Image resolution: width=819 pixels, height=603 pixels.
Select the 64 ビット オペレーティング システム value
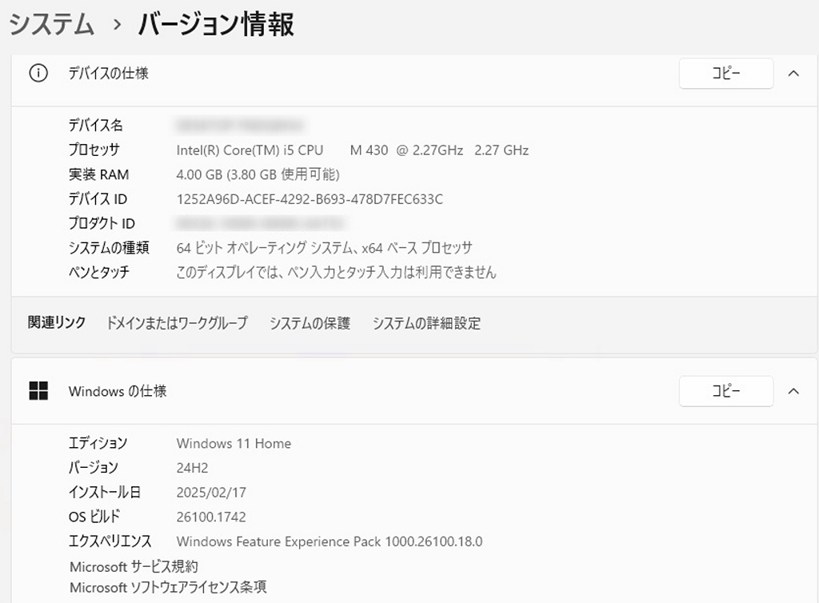pyautogui.click(x=325, y=247)
